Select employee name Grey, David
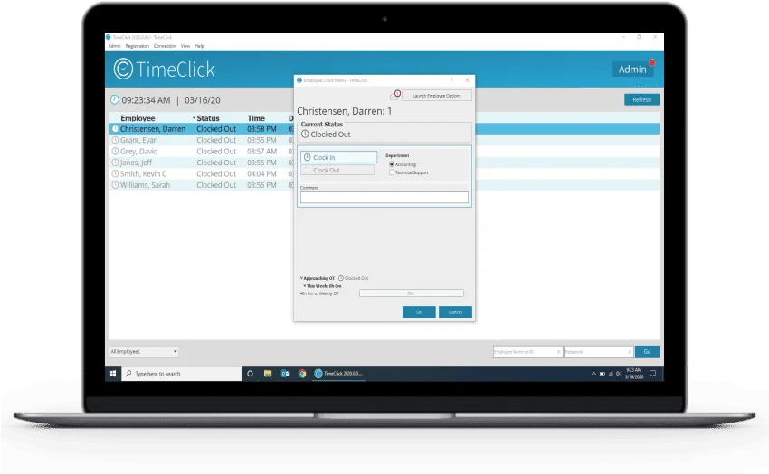The image size is (769, 474). click(138, 152)
